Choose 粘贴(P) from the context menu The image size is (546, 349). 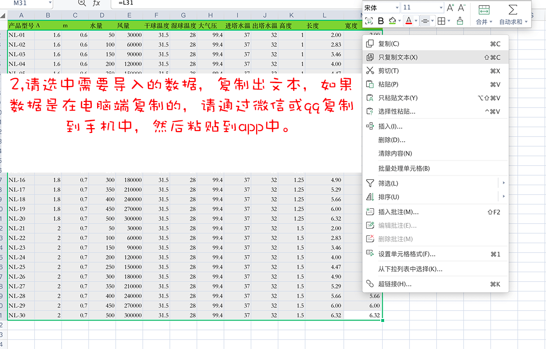435,84
